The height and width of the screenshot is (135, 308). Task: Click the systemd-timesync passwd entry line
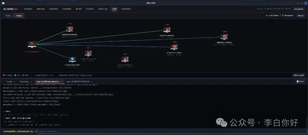(x=58, y=94)
